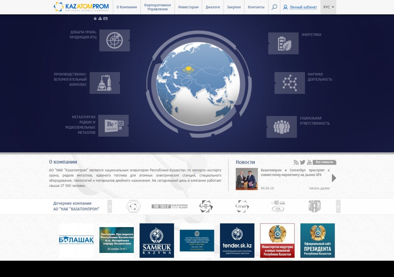Open the uranium mining radar icon tile
Screen dimensions: 394x277
click(x=115, y=40)
